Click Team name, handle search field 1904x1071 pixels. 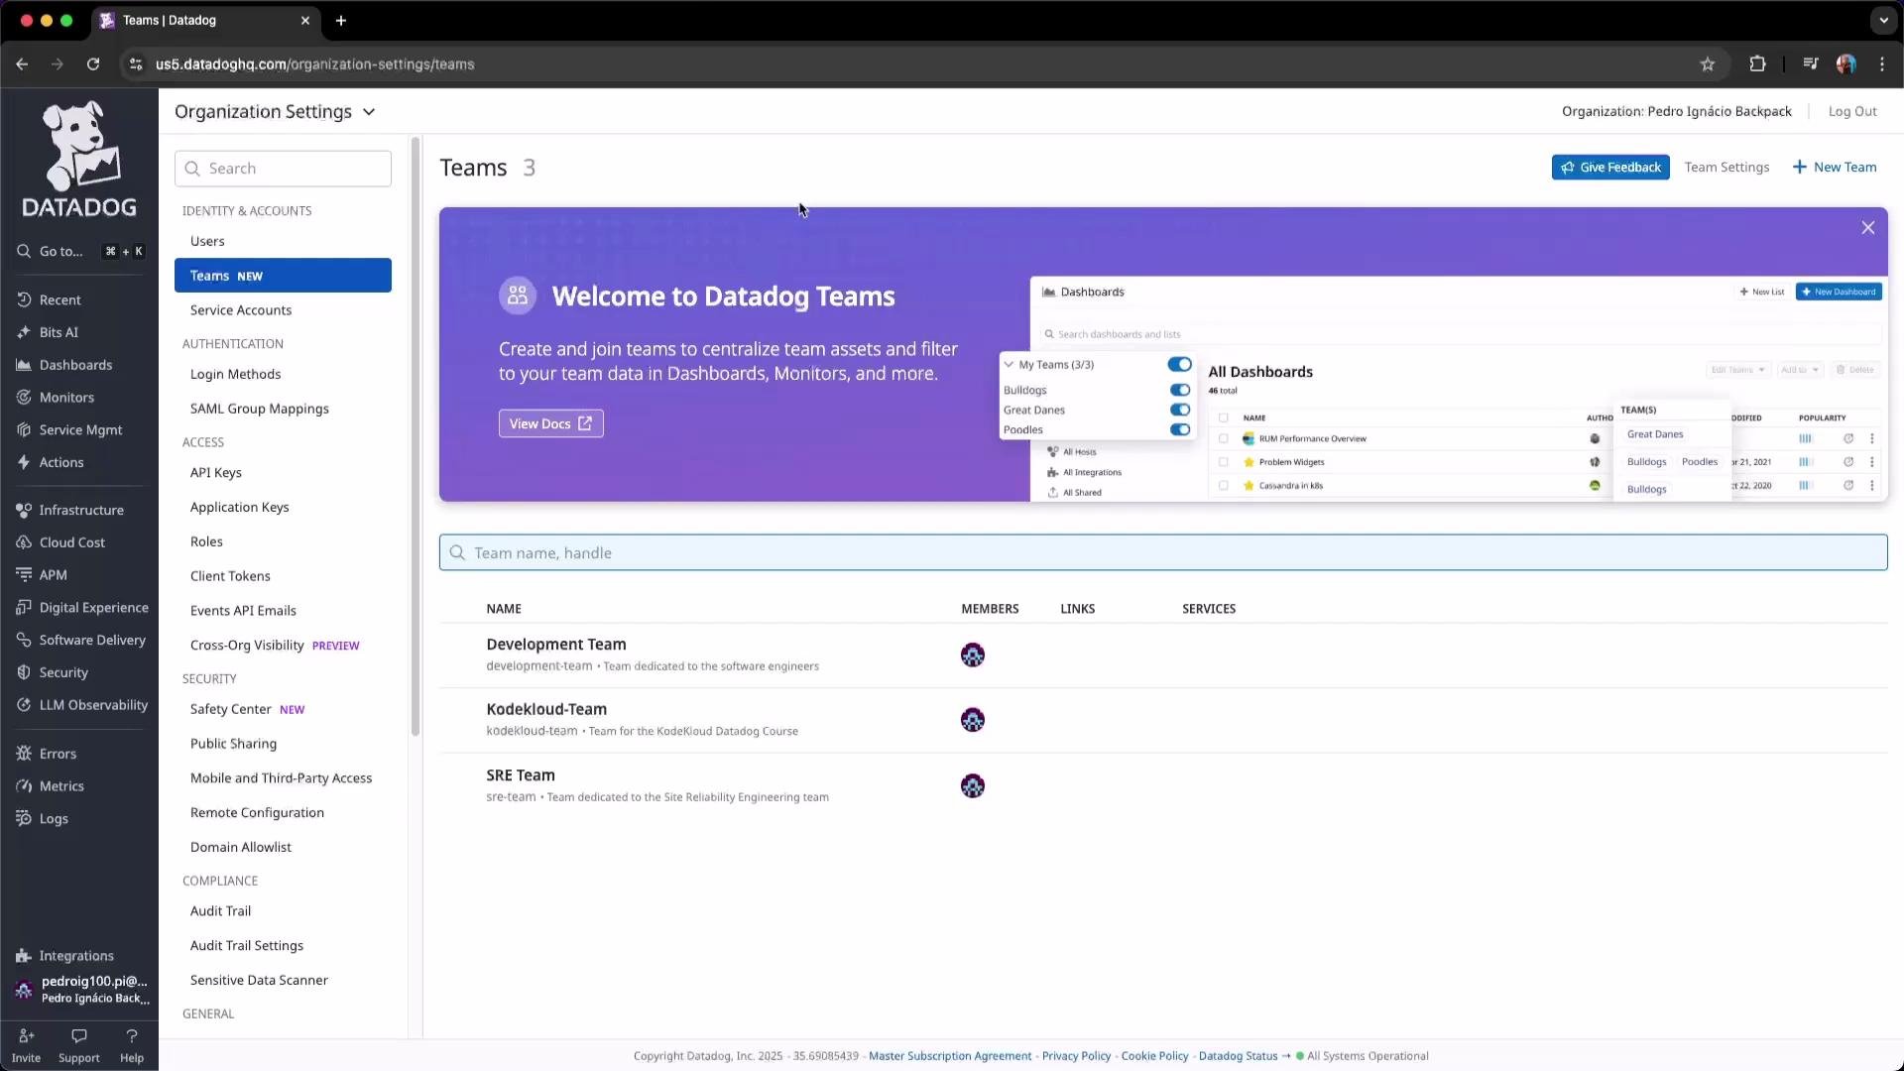[x=1163, y=553]
